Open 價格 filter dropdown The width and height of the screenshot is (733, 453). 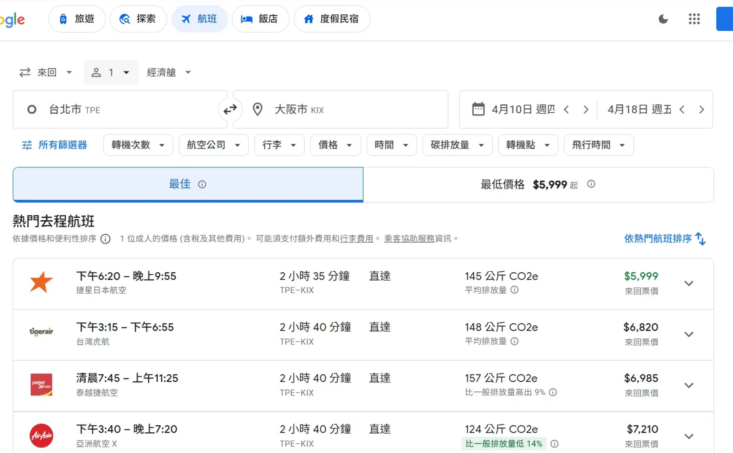coord(336,145)
